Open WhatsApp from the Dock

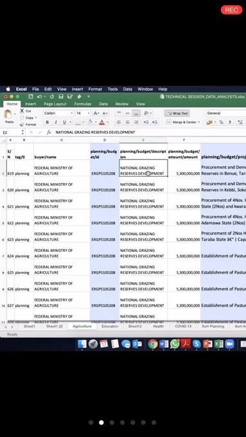tap(175, 344)
